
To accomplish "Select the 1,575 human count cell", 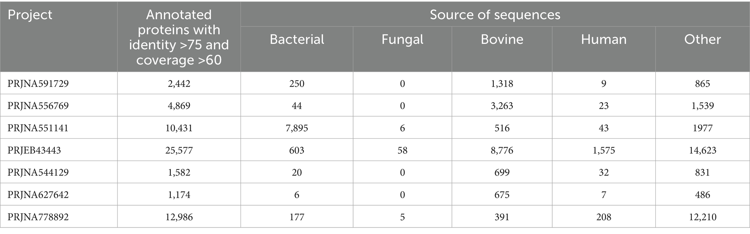I will tap(603, 150).
